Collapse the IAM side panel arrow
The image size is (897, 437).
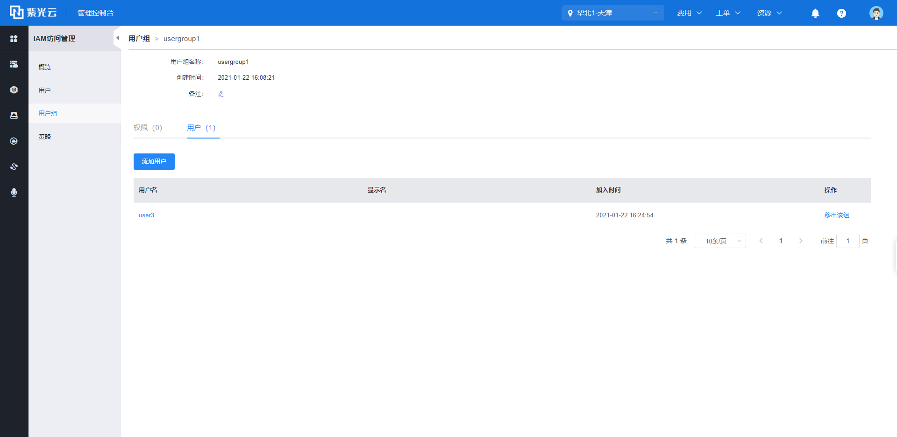[x=117, y=38]
